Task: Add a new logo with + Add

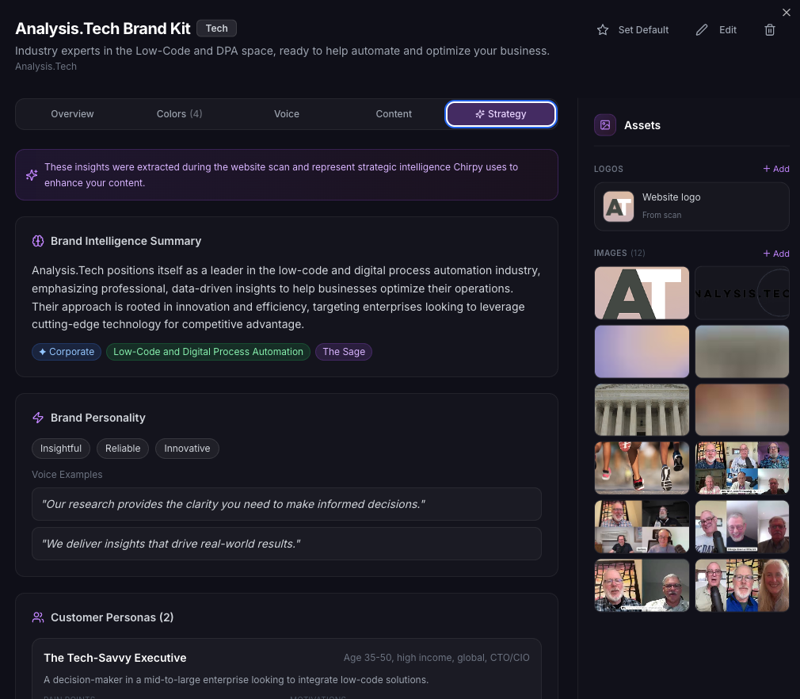Action: tap(776, 169)
